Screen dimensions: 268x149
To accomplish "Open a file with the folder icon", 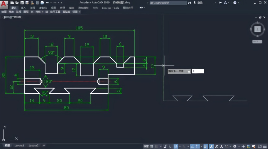I will click(17, 3).
